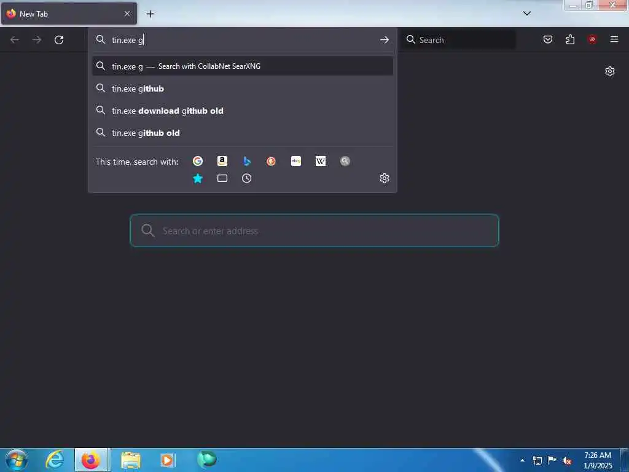Image resolution: width=629 pixels, height=472 pixels.
Task: Pick 'tin.exe download github old' suggestion
Action: tap(242, 111)
